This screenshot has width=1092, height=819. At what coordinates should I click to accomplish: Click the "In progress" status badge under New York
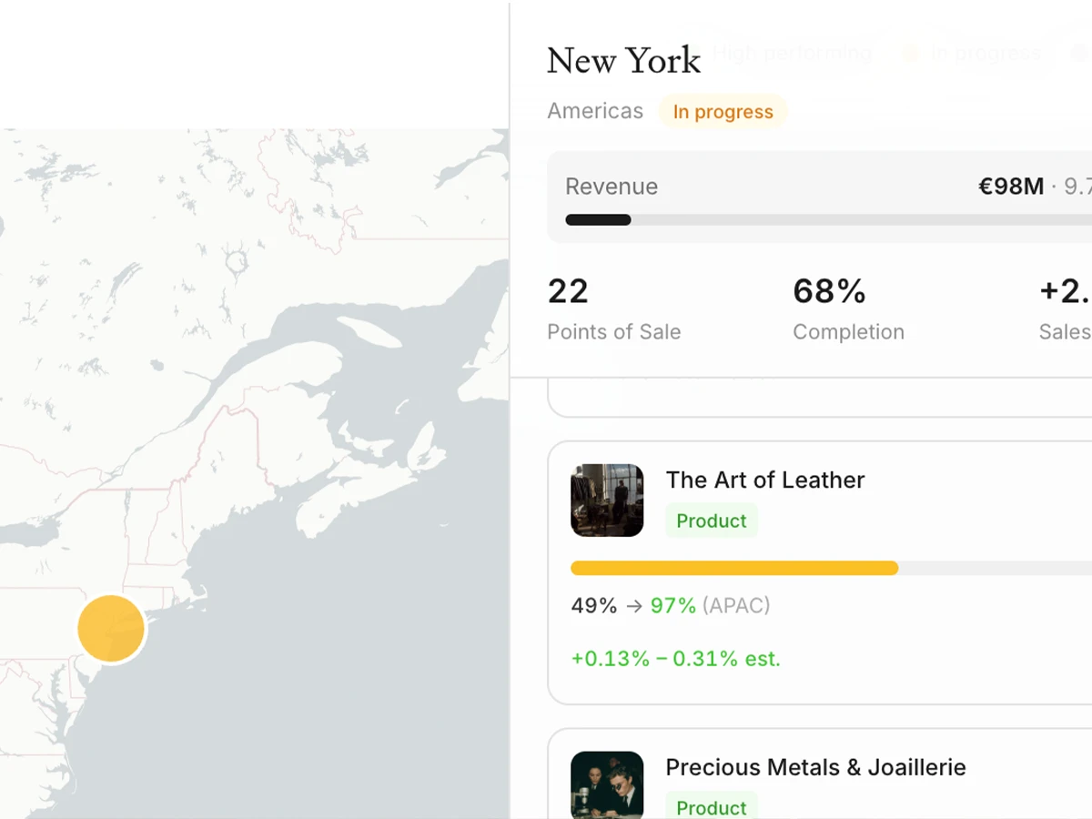723,111
